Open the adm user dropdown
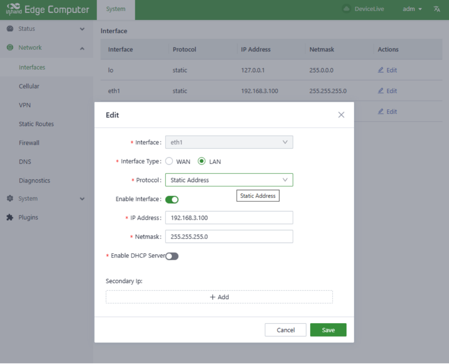This screenshot has width=449, height=364. coord(412,9)
